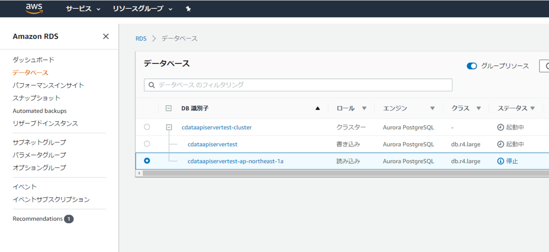Open リザーブドインスタンス page
This screenshot has height=252, width=549.
coord(45,124)
